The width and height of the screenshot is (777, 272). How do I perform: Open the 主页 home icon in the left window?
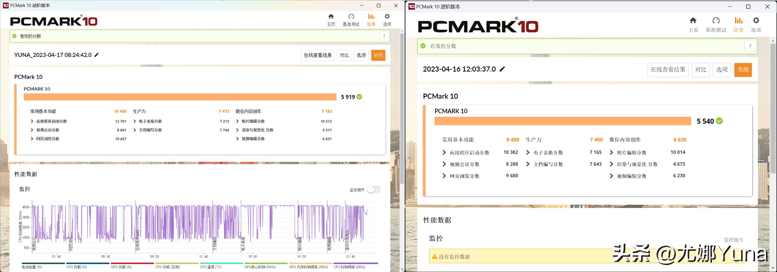[x=331, y=17]
